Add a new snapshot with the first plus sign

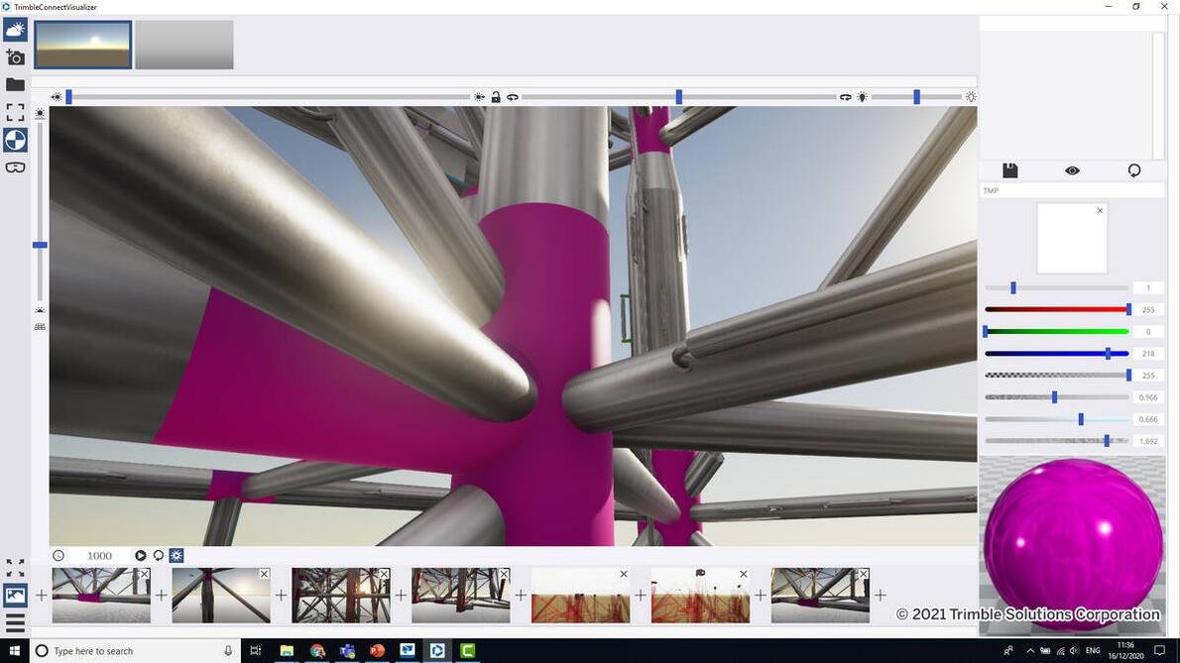click(41, 595)
